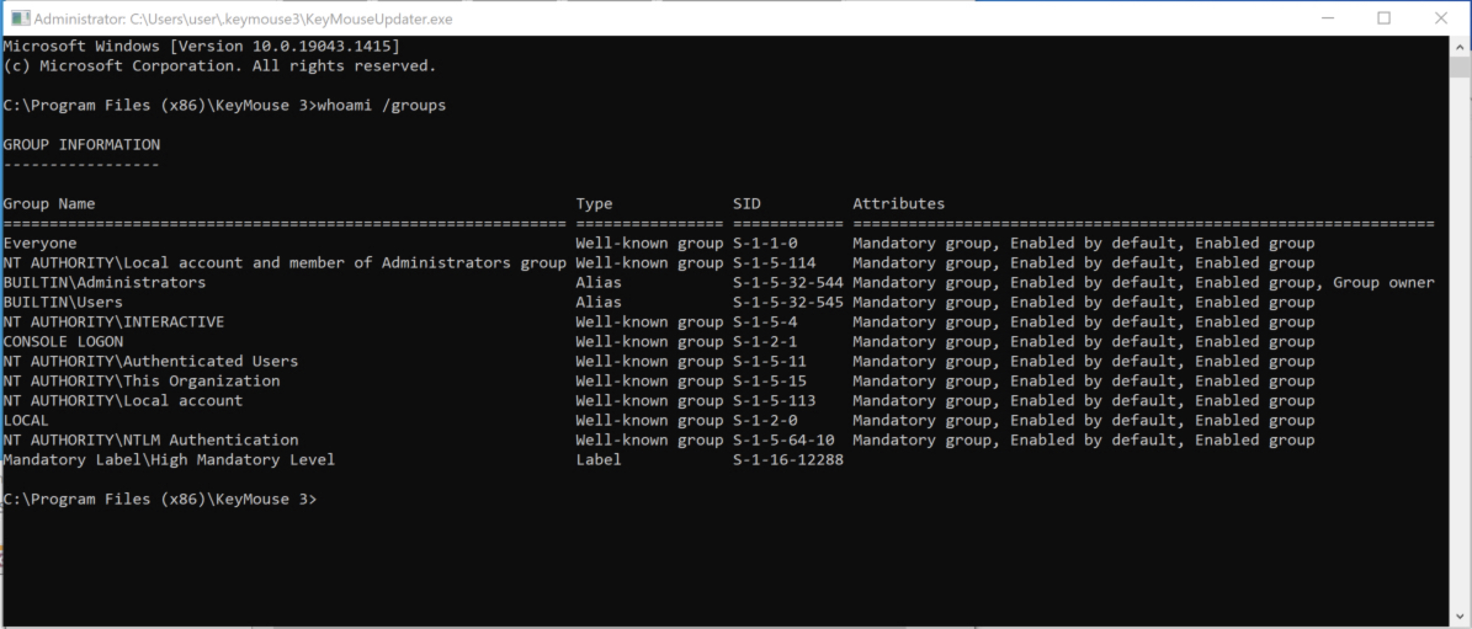Click Mandatory Label\High Mandatory Level entry

169,460
